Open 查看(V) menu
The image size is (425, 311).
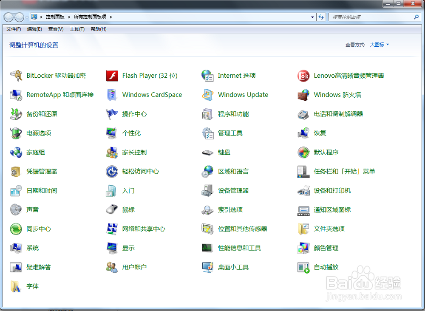[x=56, y=29]
